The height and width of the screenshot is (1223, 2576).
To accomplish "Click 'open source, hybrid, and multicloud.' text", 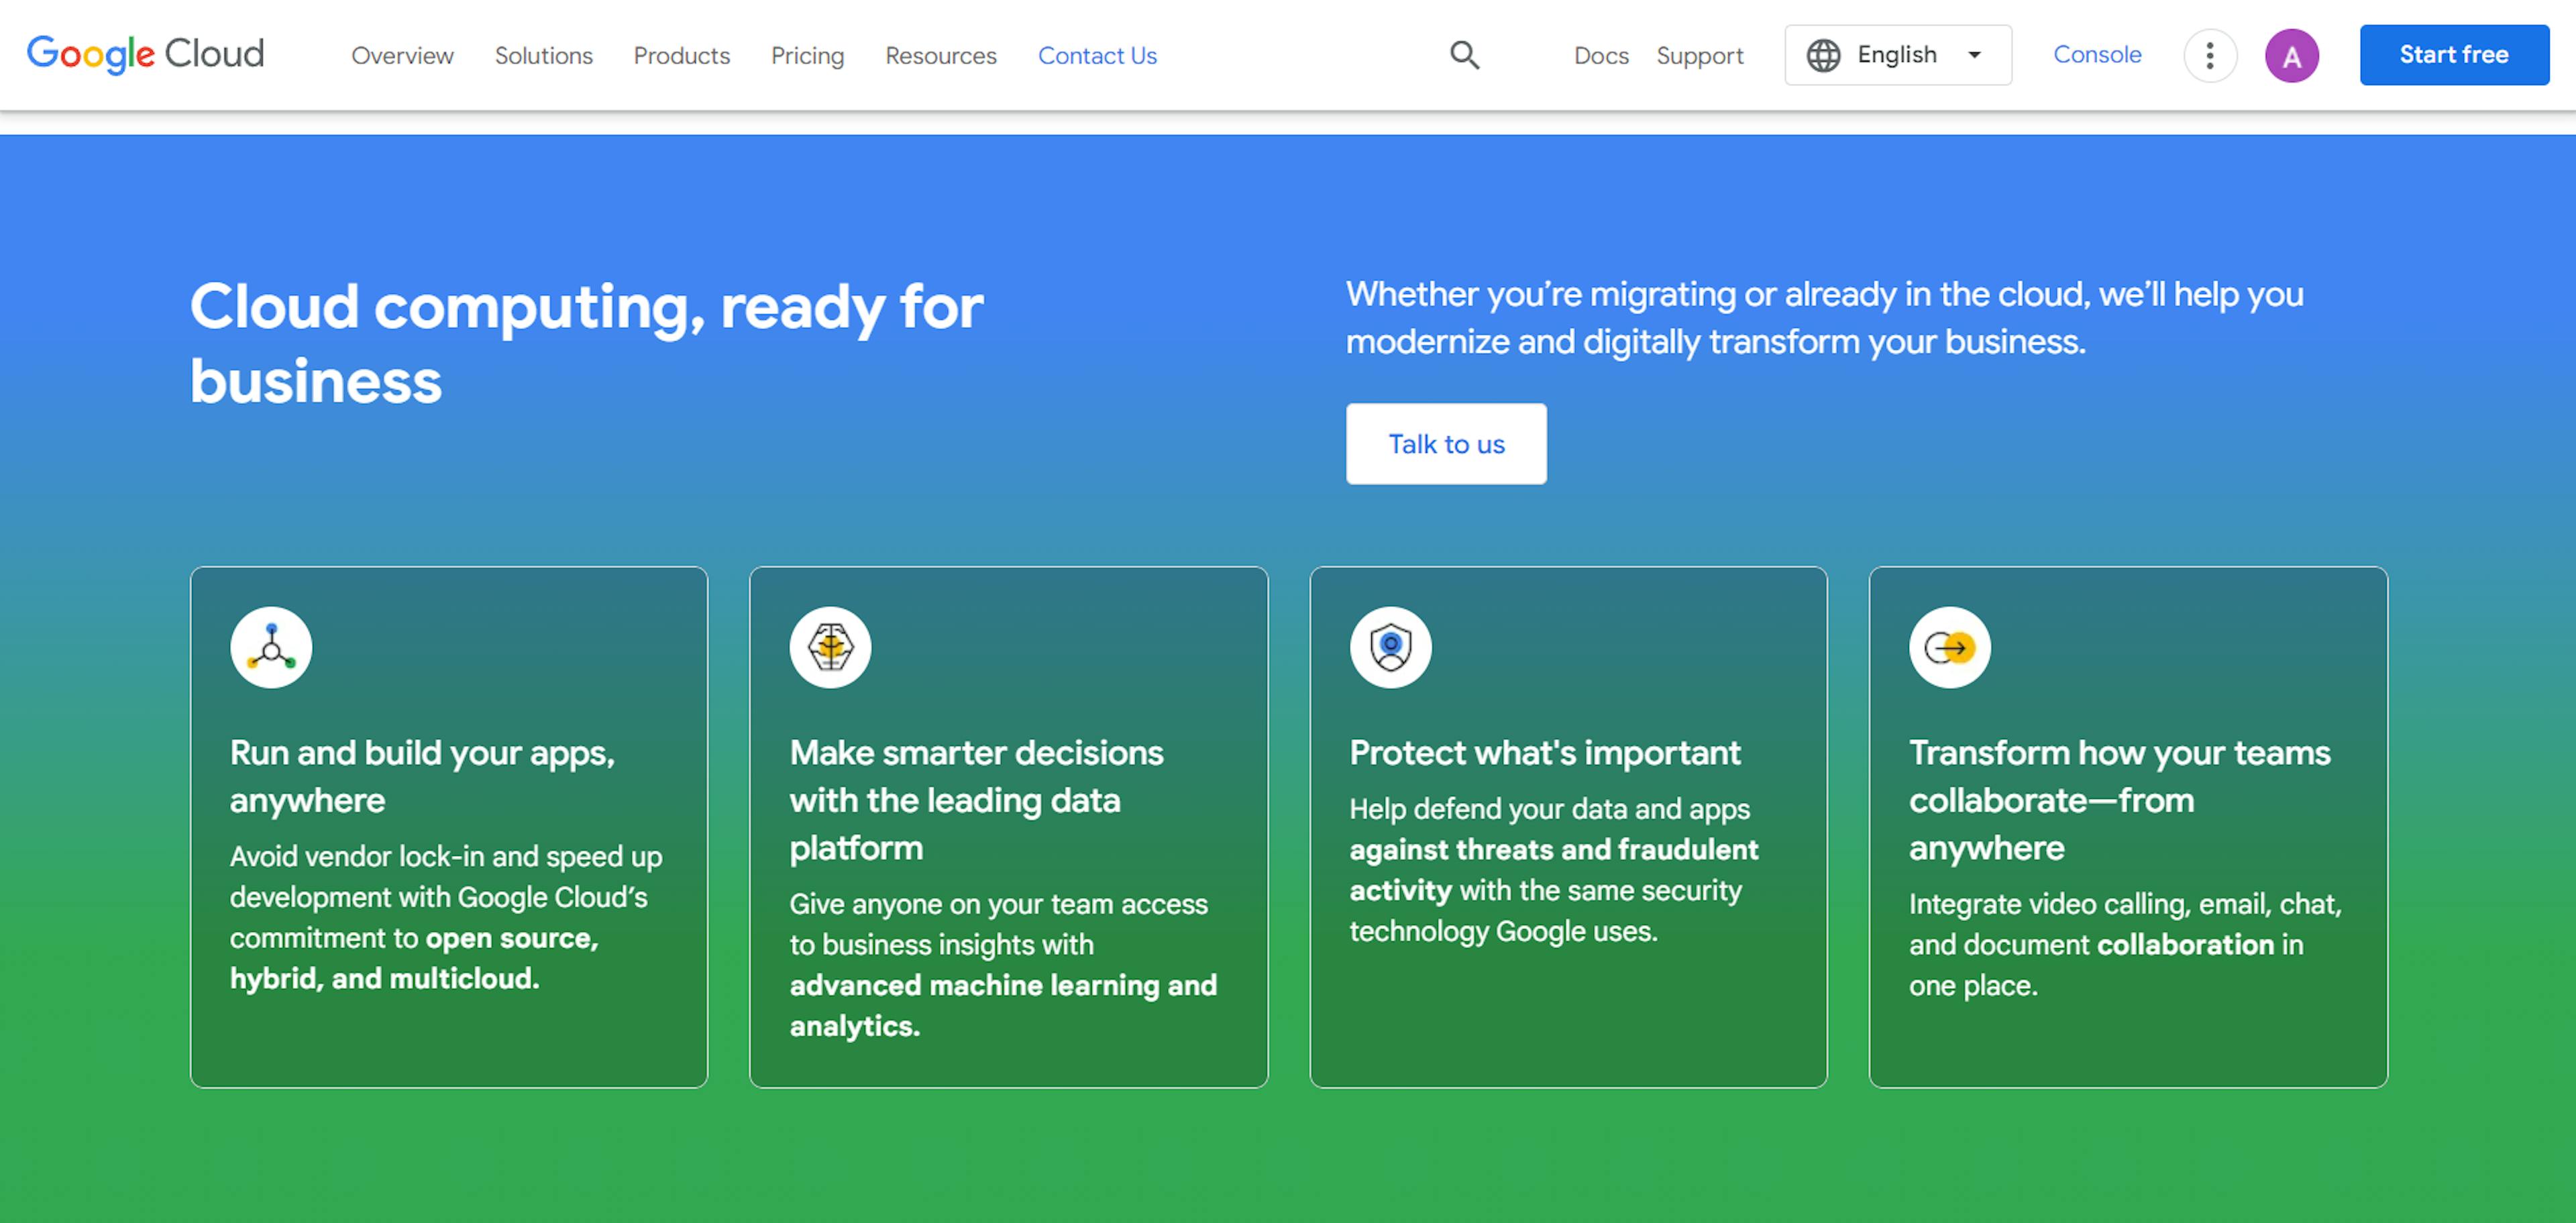I will tap(414, 958).
